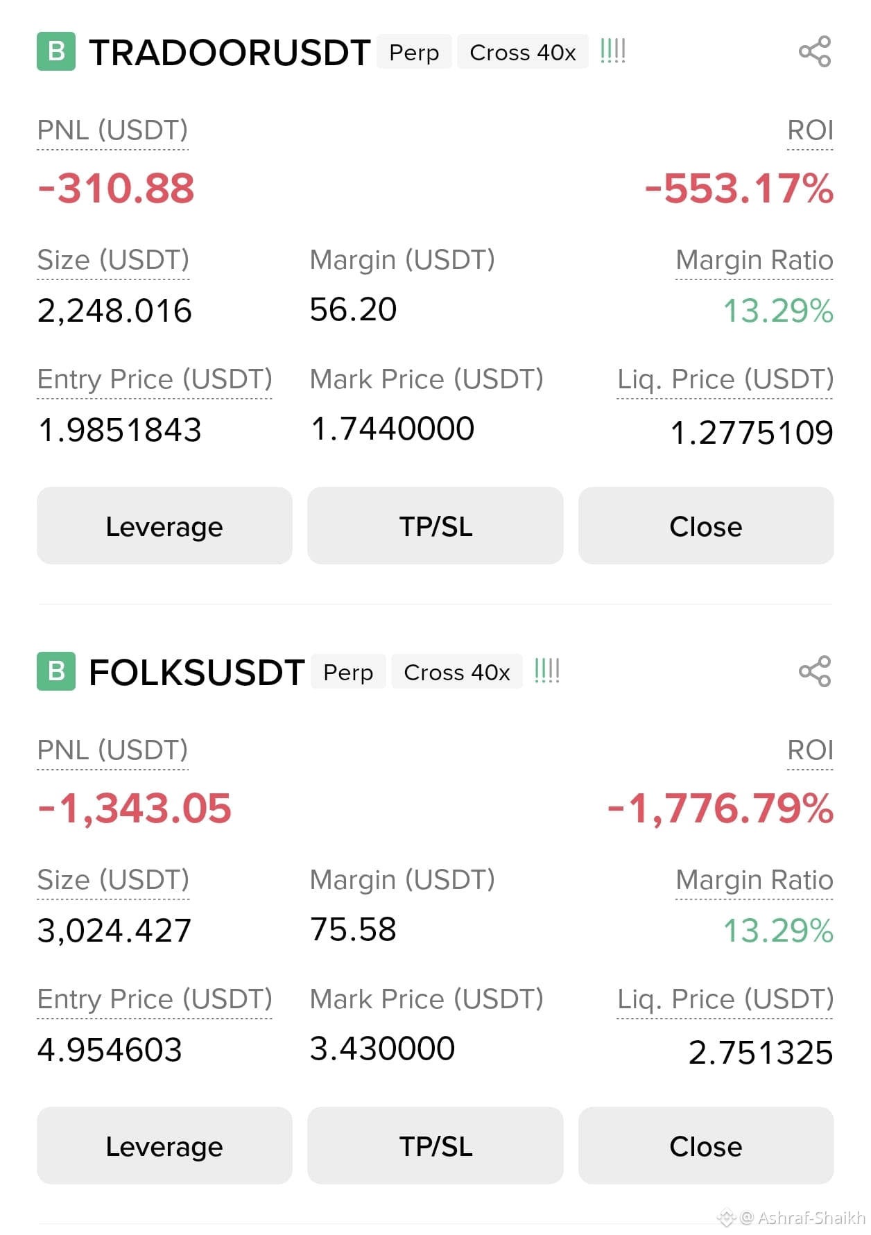
Task: Tap the Margin Ratio label for FOLKSUSDT
Action: click(x=754, y=880)
